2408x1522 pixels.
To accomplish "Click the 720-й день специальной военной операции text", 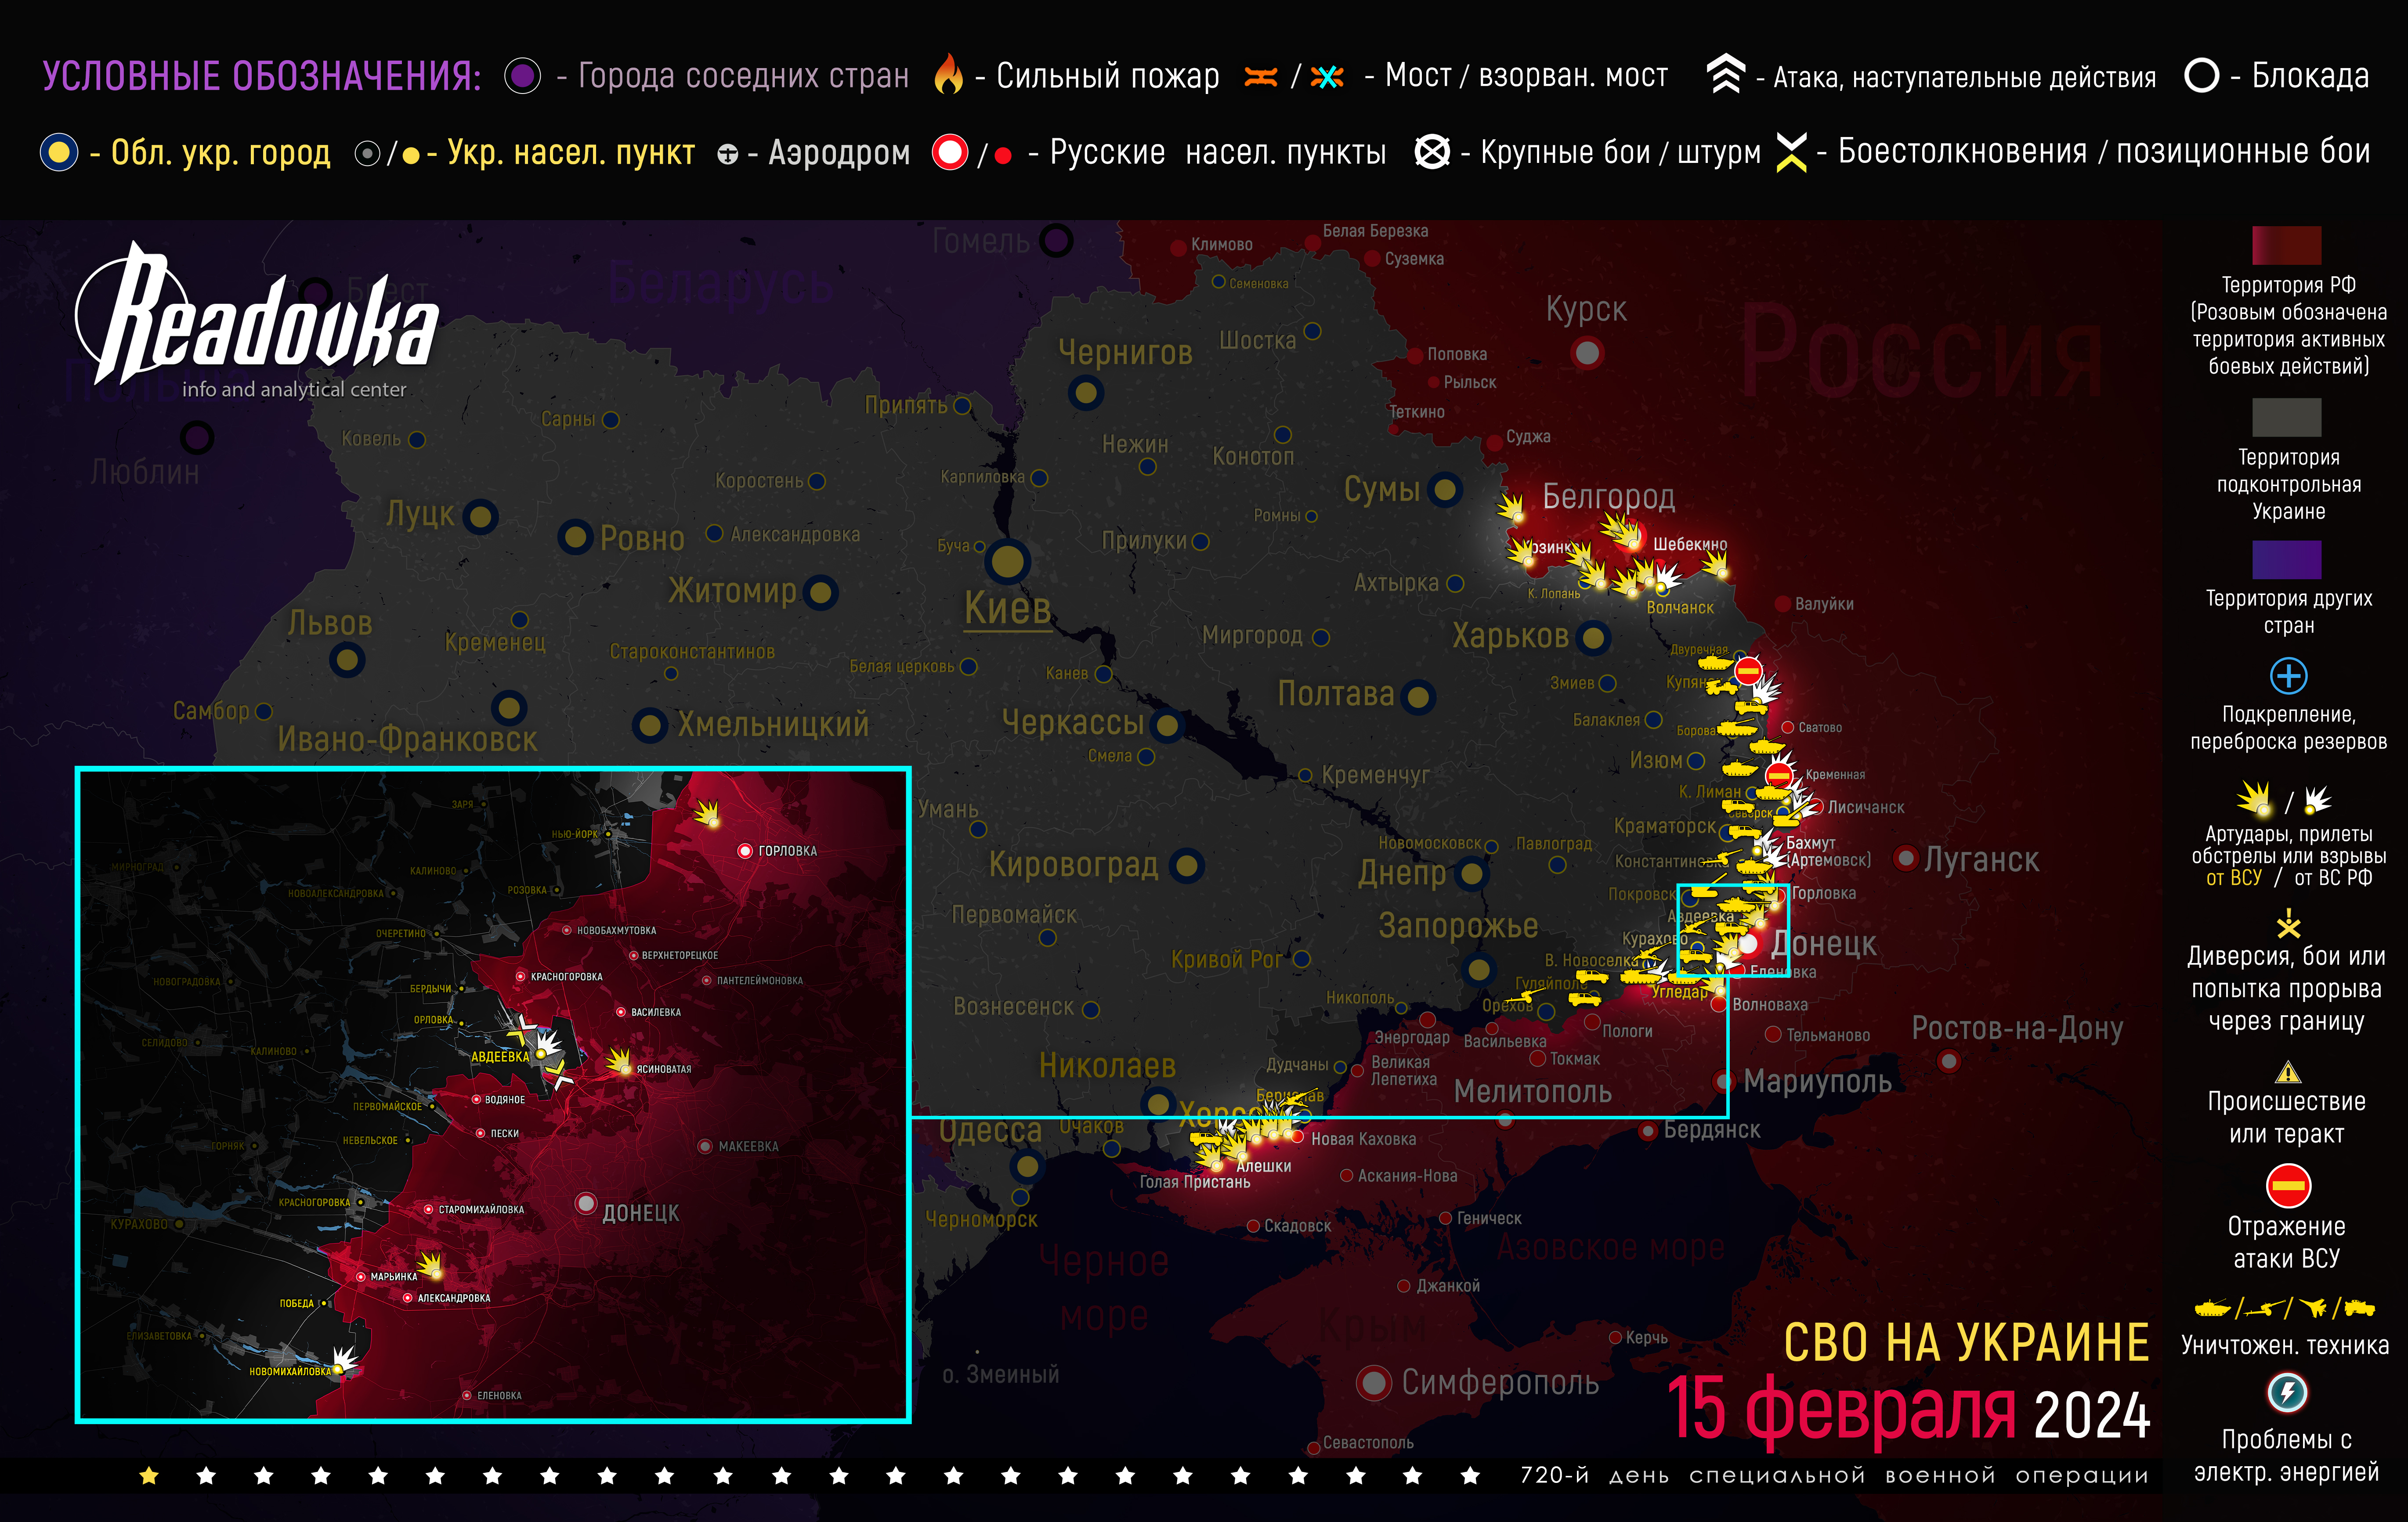I will pyautogui.click(x=1834, y=1476).
